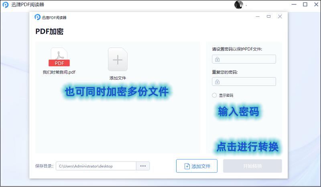The image size is (321, 187).
Task: Focus the repeat password input field
Action: [x=244, y=82]
